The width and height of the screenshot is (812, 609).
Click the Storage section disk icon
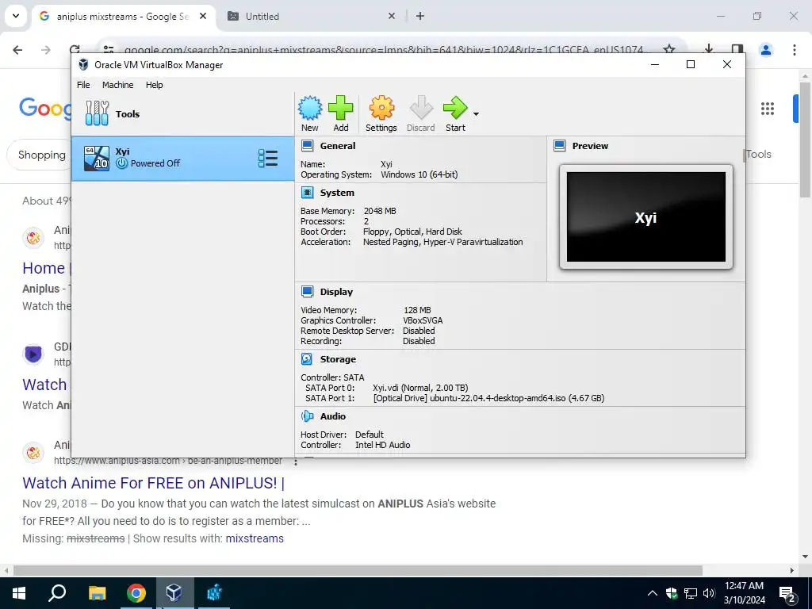(307, 359)
